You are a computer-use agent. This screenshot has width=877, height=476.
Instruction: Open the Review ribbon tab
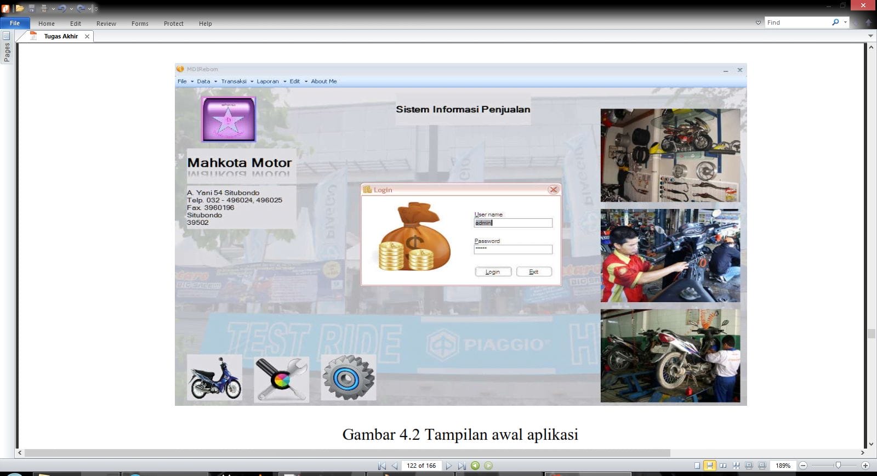click(106, 24)
